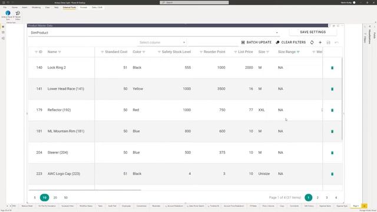Open the Safety Stock Level filter icon

tap(159, 52)
